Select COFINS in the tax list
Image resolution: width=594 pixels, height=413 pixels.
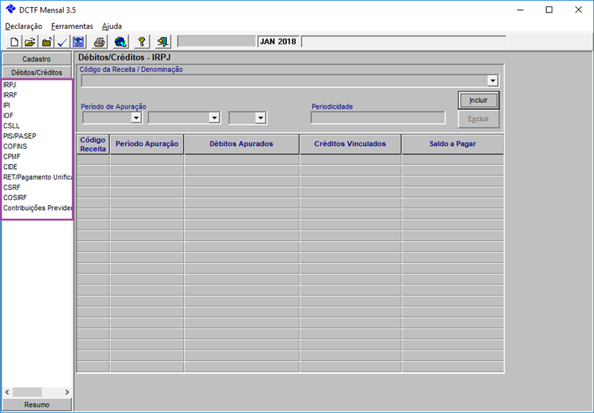16,147
